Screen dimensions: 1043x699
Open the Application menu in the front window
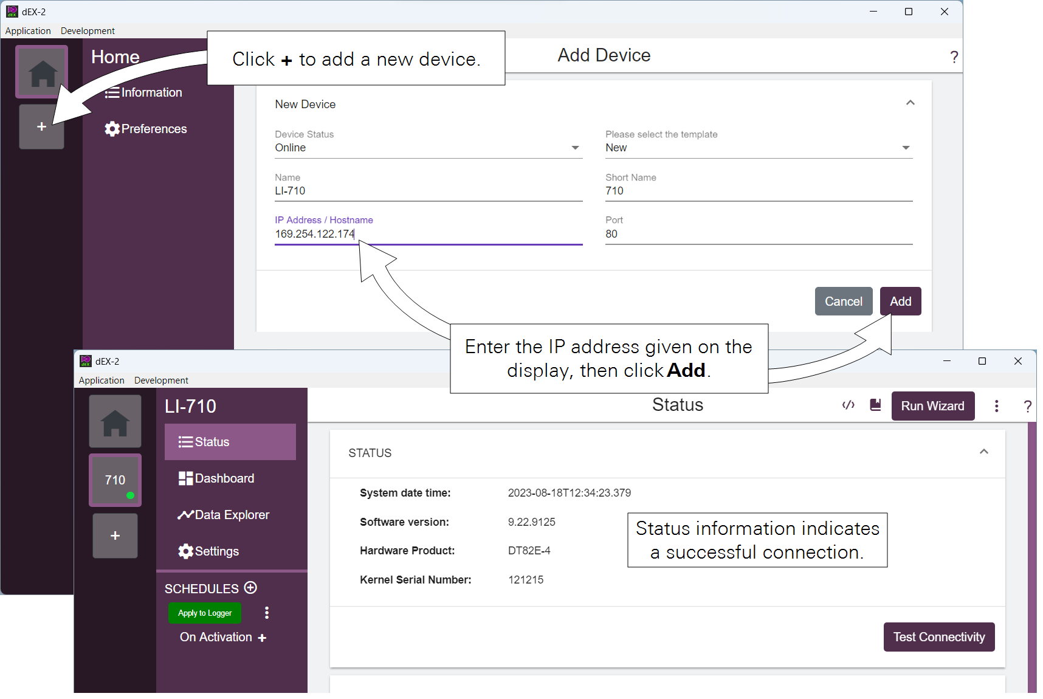[102, 380]
